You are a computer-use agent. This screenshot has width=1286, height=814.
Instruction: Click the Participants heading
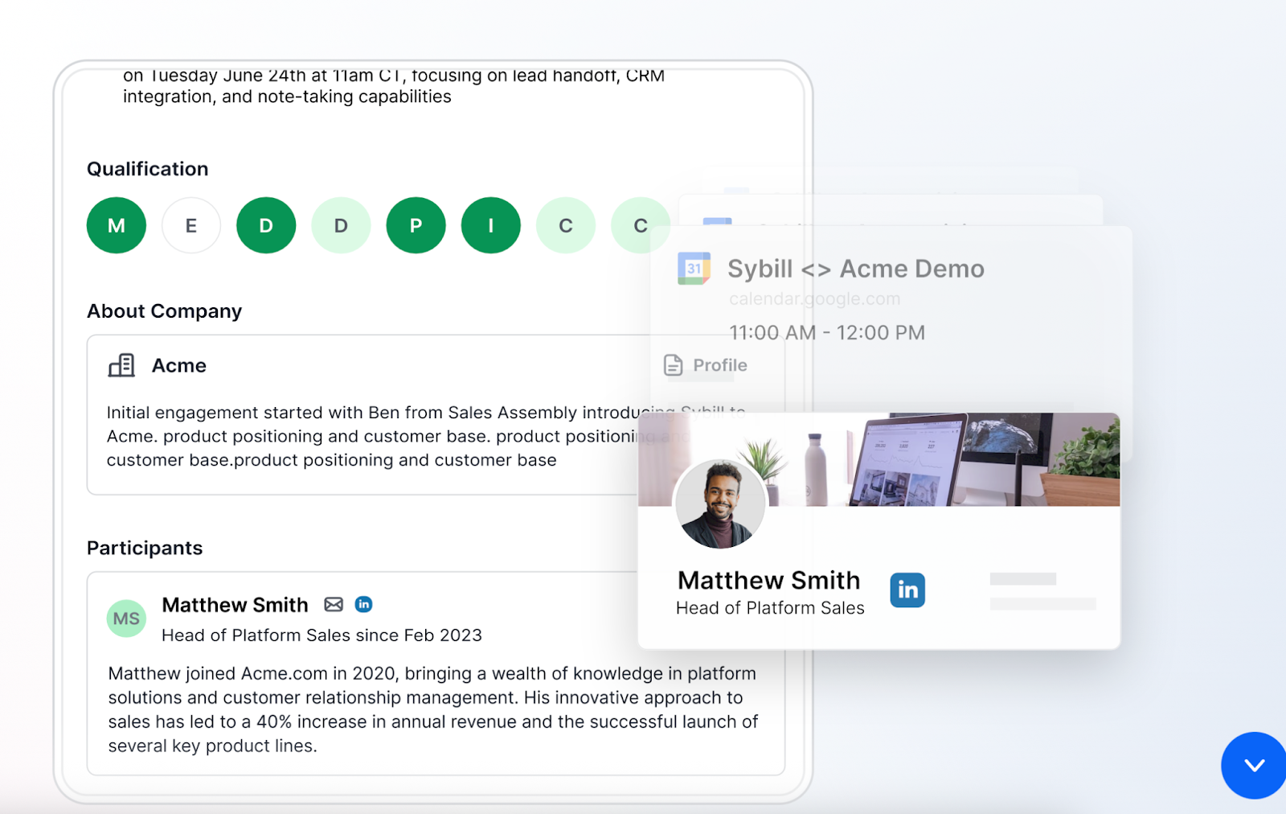tap(145, 548)
